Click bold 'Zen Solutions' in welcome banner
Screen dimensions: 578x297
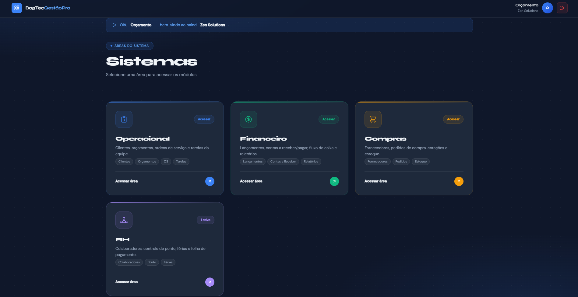[x=213, y=25]
